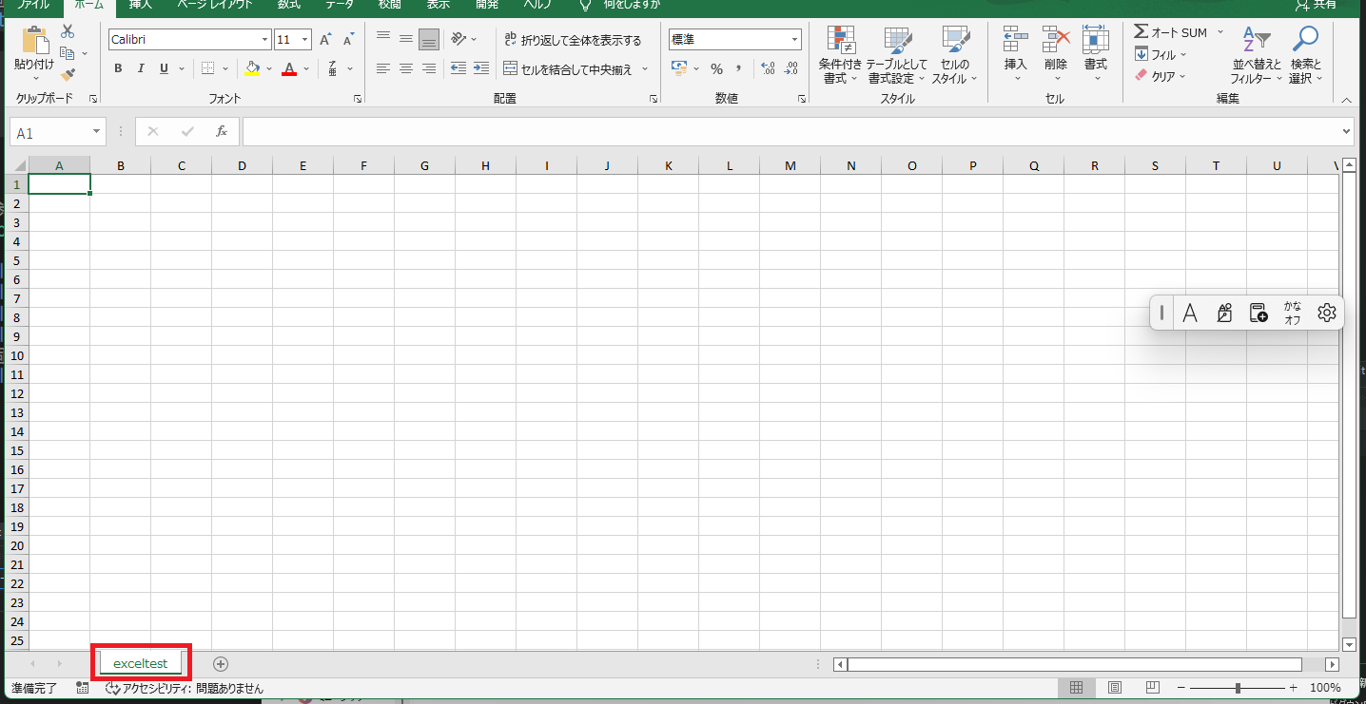Click the insert function fx icon
The height and width of the screenshot is (704, 1366).
[x=221, y=132]
